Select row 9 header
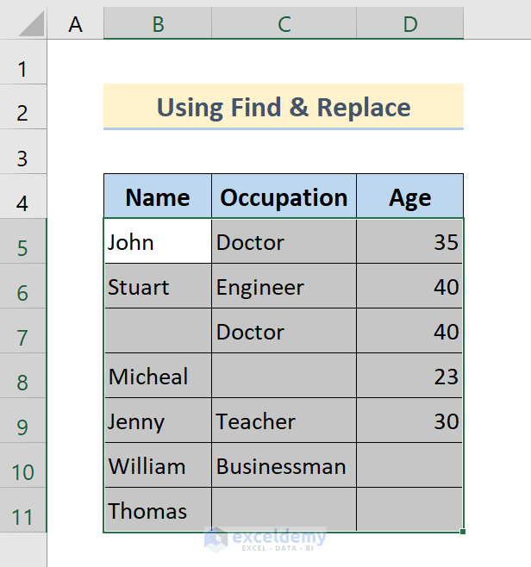This screenshot has height=567, width=531. (23, 421)
